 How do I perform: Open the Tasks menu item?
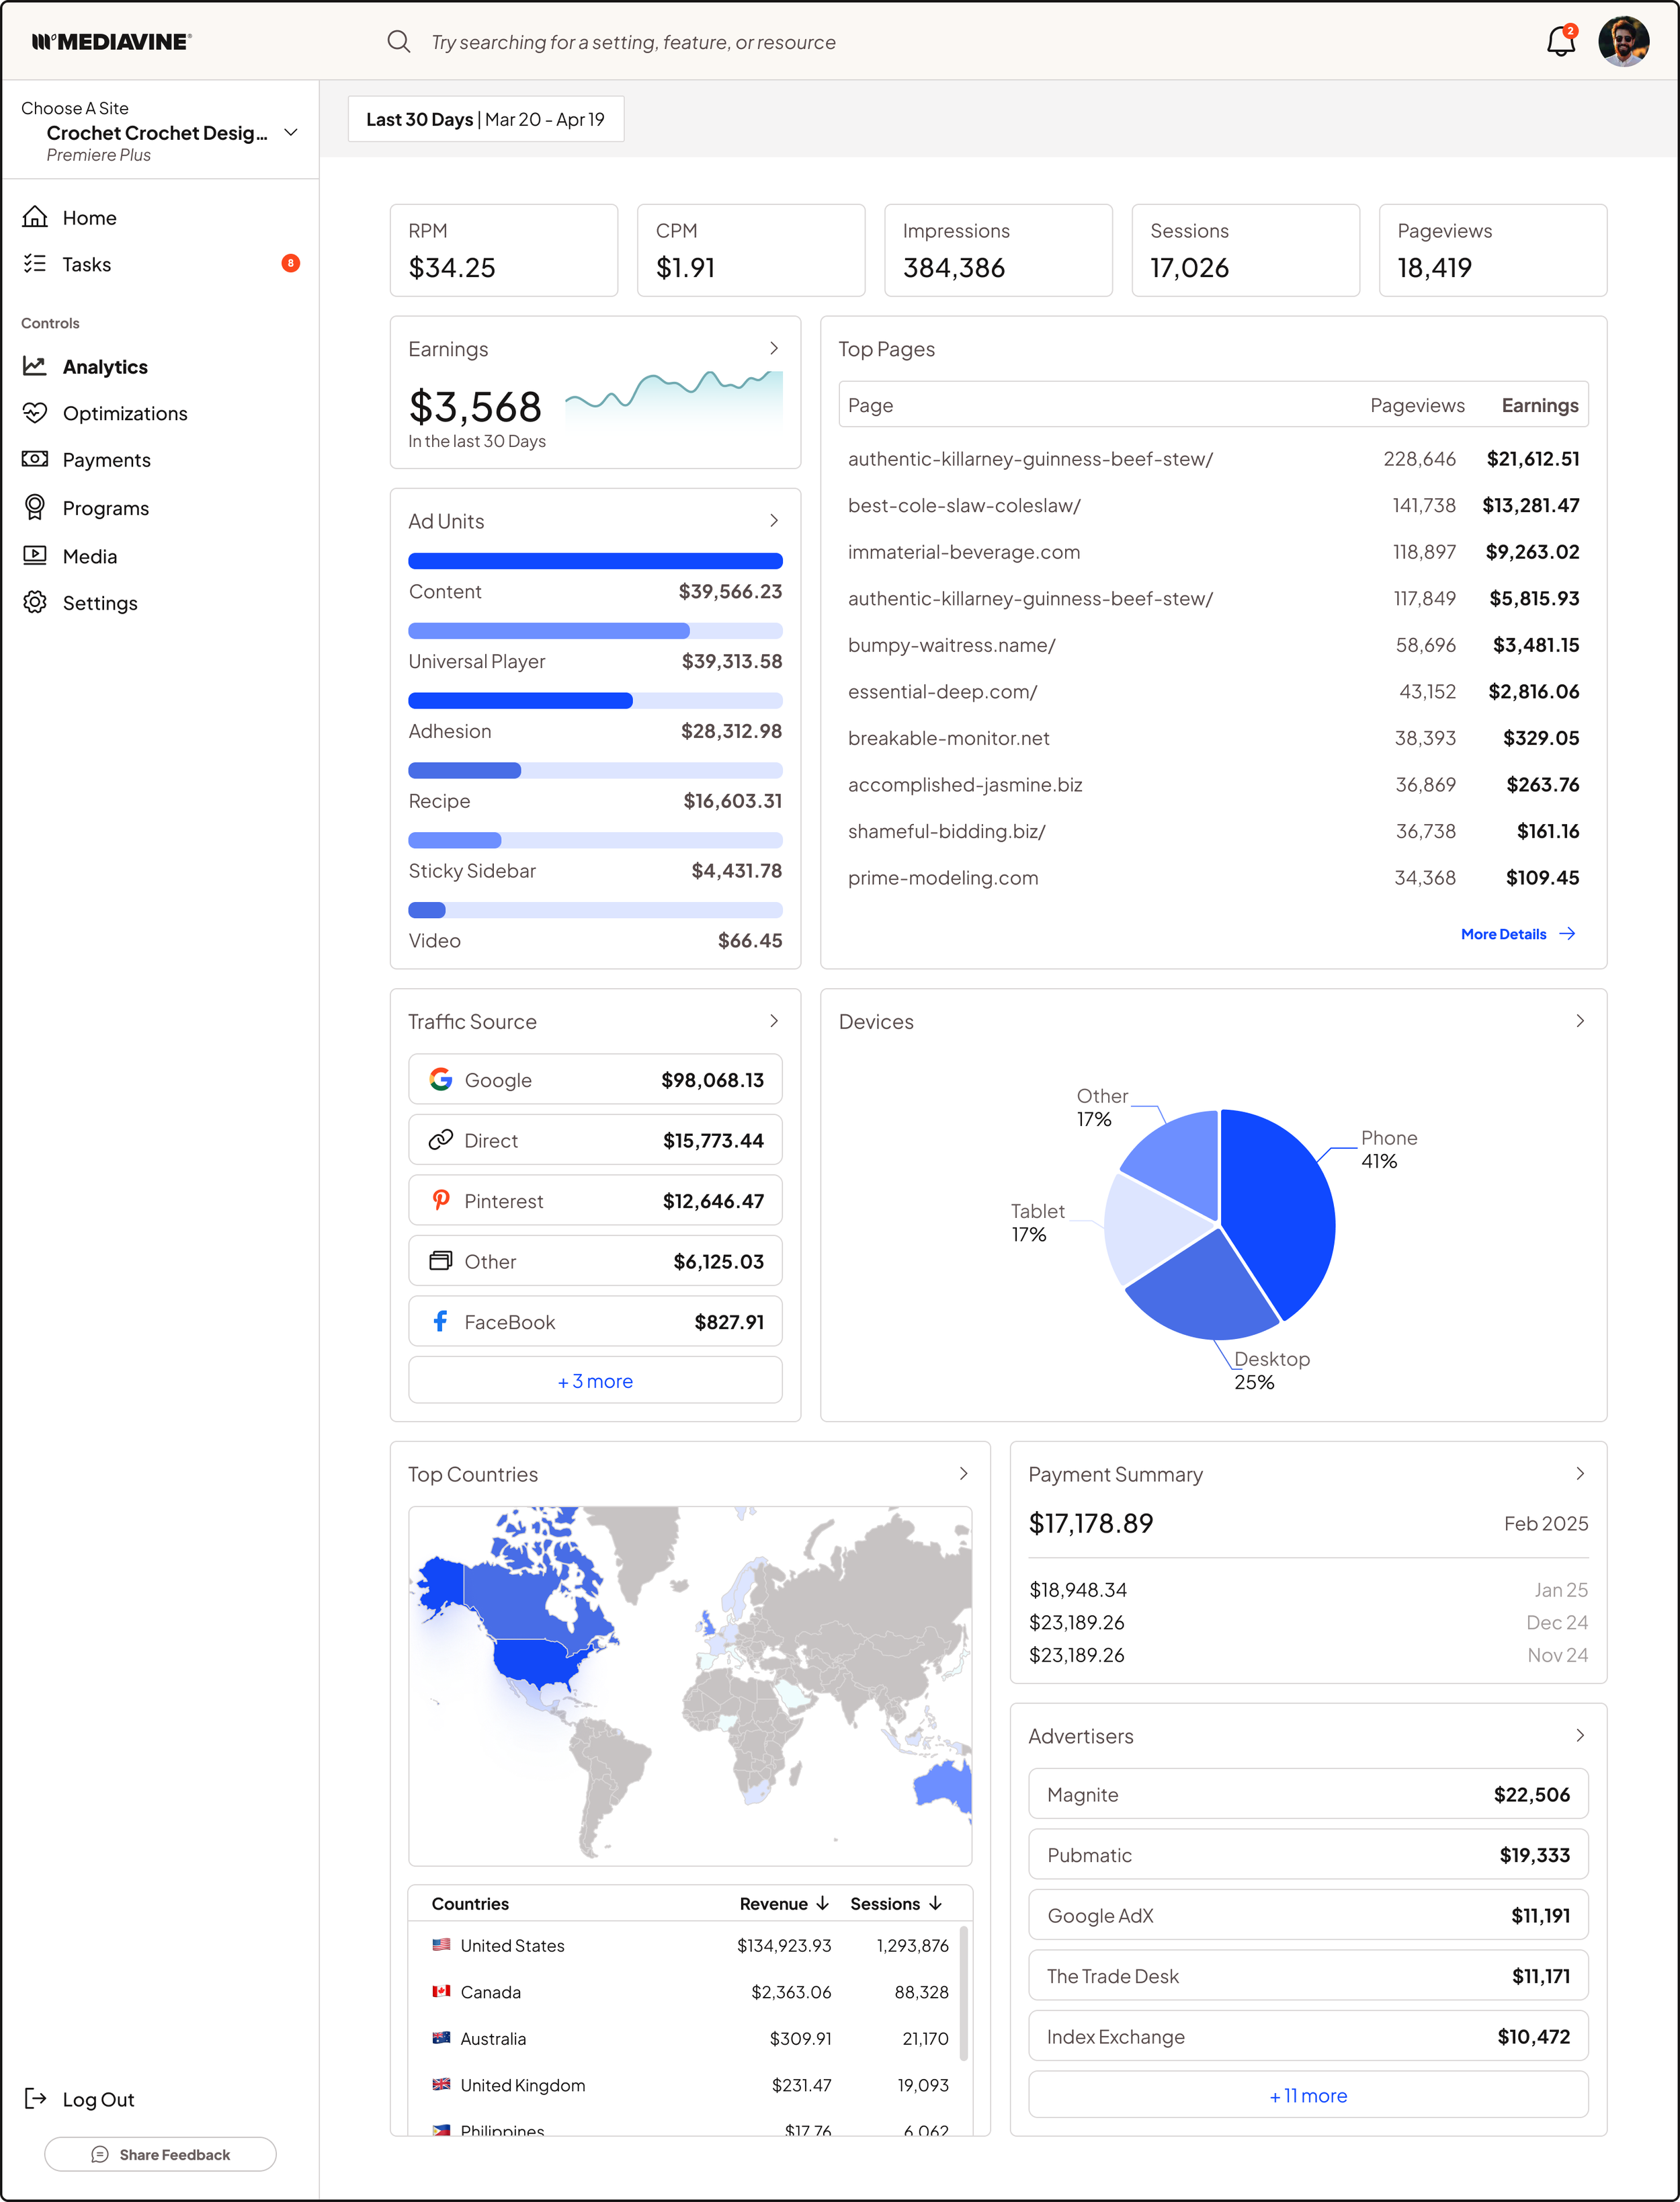pos(86,264)
